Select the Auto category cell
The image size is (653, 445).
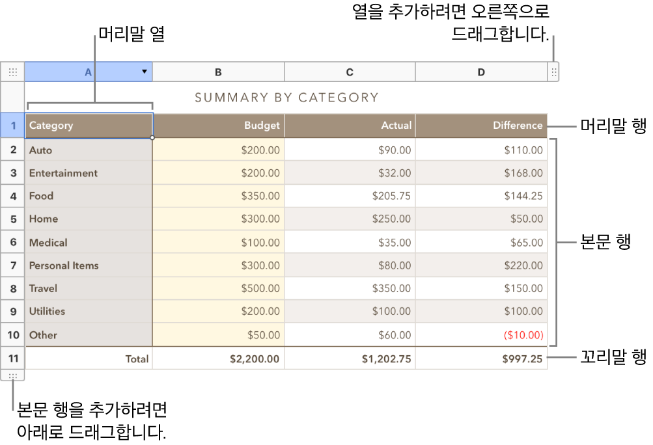pos(89,150)
